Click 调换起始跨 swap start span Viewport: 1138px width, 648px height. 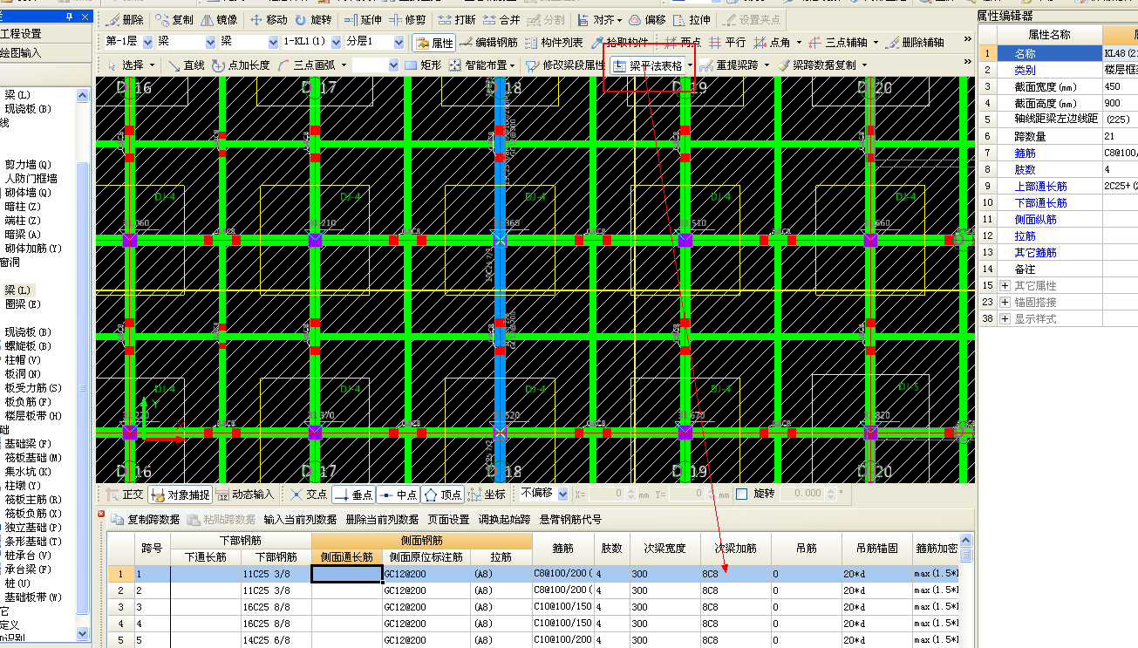pyautogui.click(x=504, y=520)
